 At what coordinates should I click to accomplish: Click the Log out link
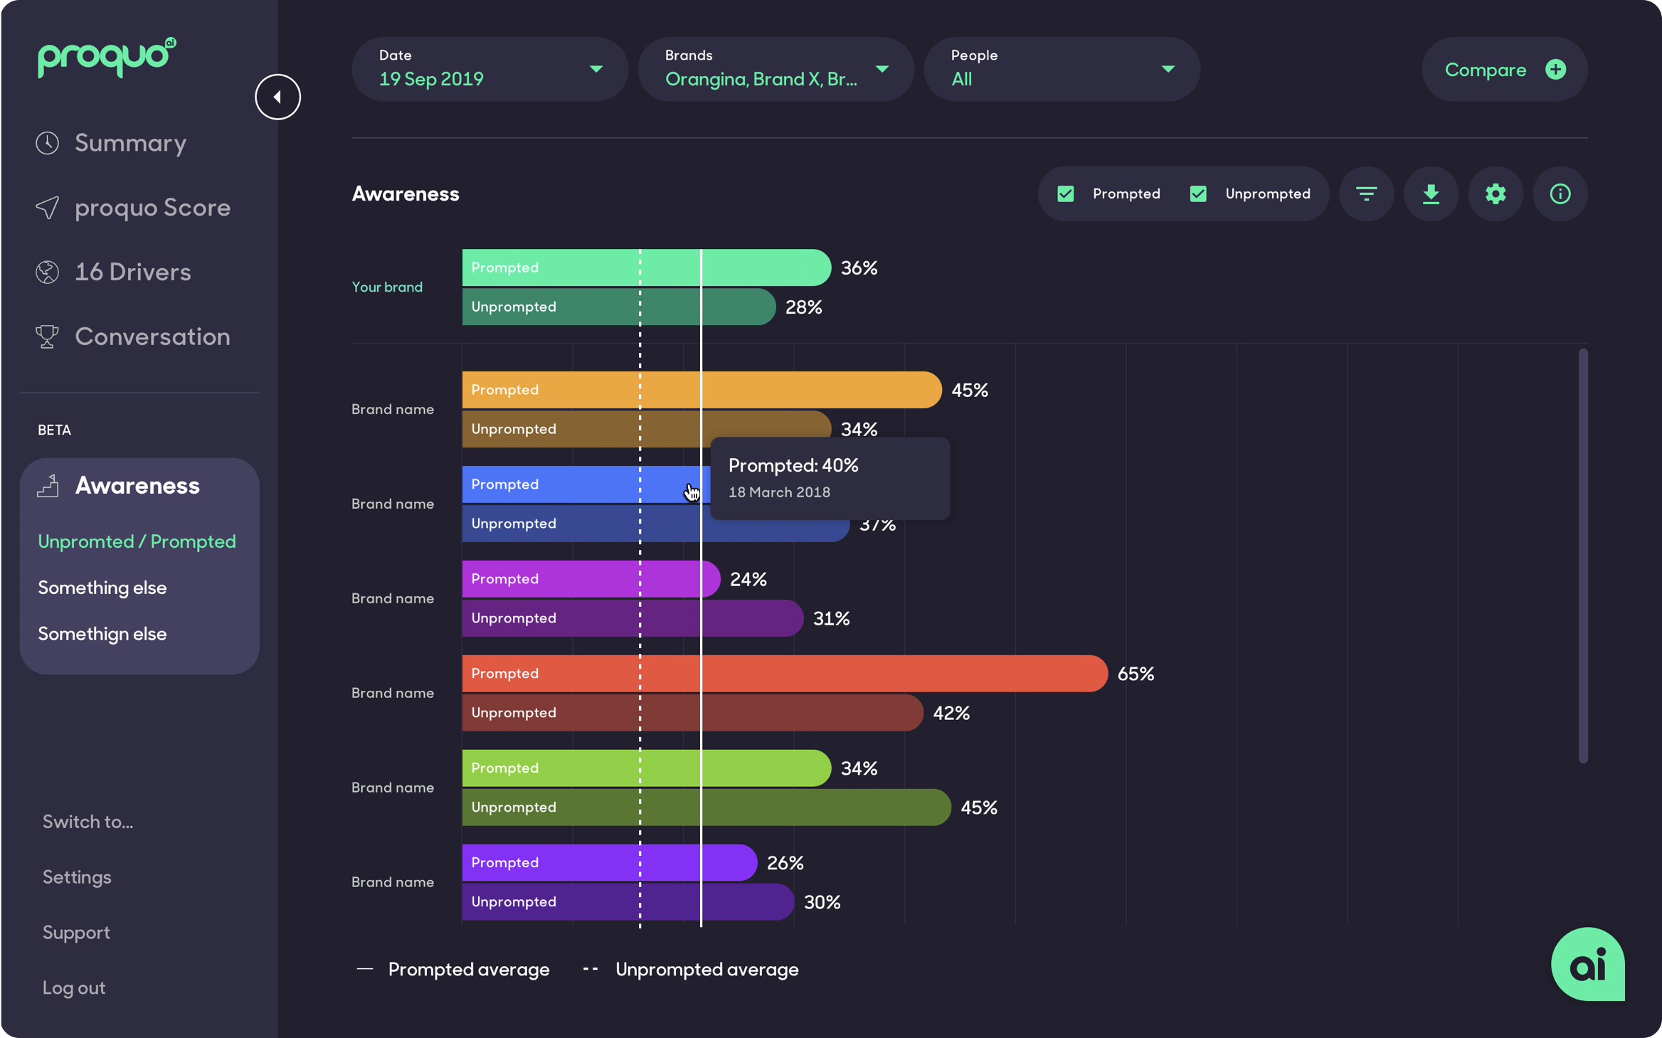tap(74, 987)
